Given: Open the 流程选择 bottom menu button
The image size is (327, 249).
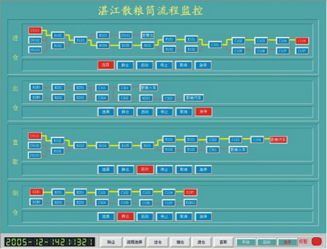Looking at the screenshot, I should click(x=134, y=242).
